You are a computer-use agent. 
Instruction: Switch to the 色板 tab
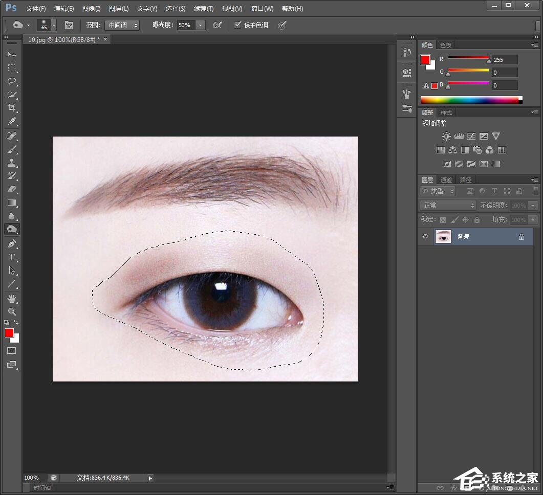[x=446, y=45]
